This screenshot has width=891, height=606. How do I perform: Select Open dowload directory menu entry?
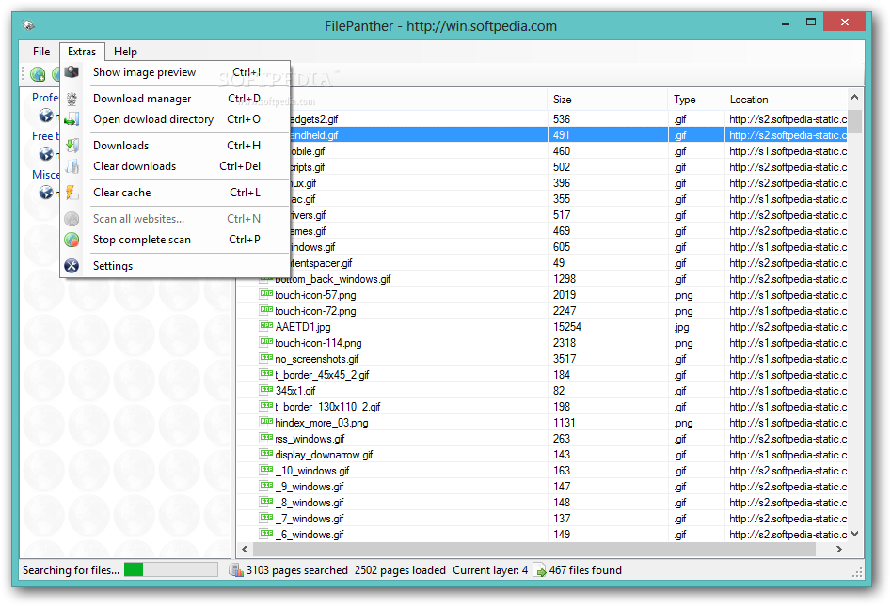(x=175, y=119)
